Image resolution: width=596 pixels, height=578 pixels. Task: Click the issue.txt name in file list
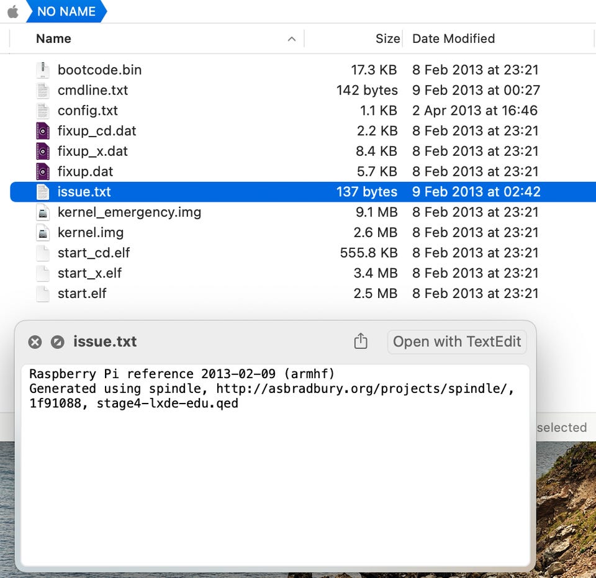point(84,192)
